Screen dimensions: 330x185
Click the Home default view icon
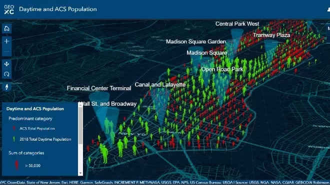(6, 28)
